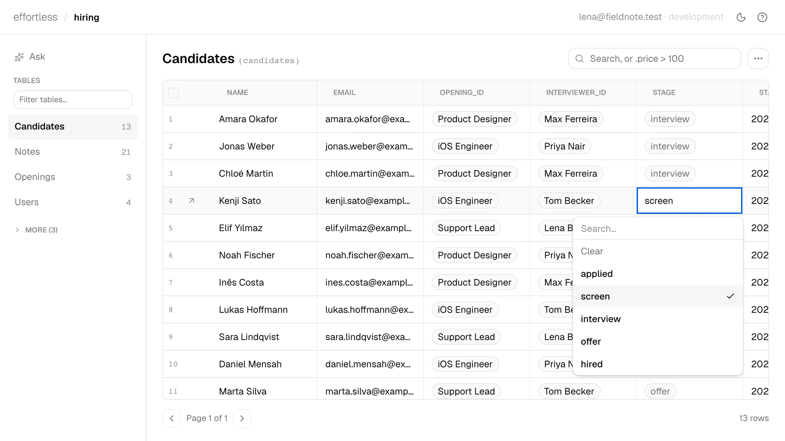Viewport: 785px width, 441px height.
Task: Open Marta Silva's offer stage dropdown
Action: coord(660,391)
